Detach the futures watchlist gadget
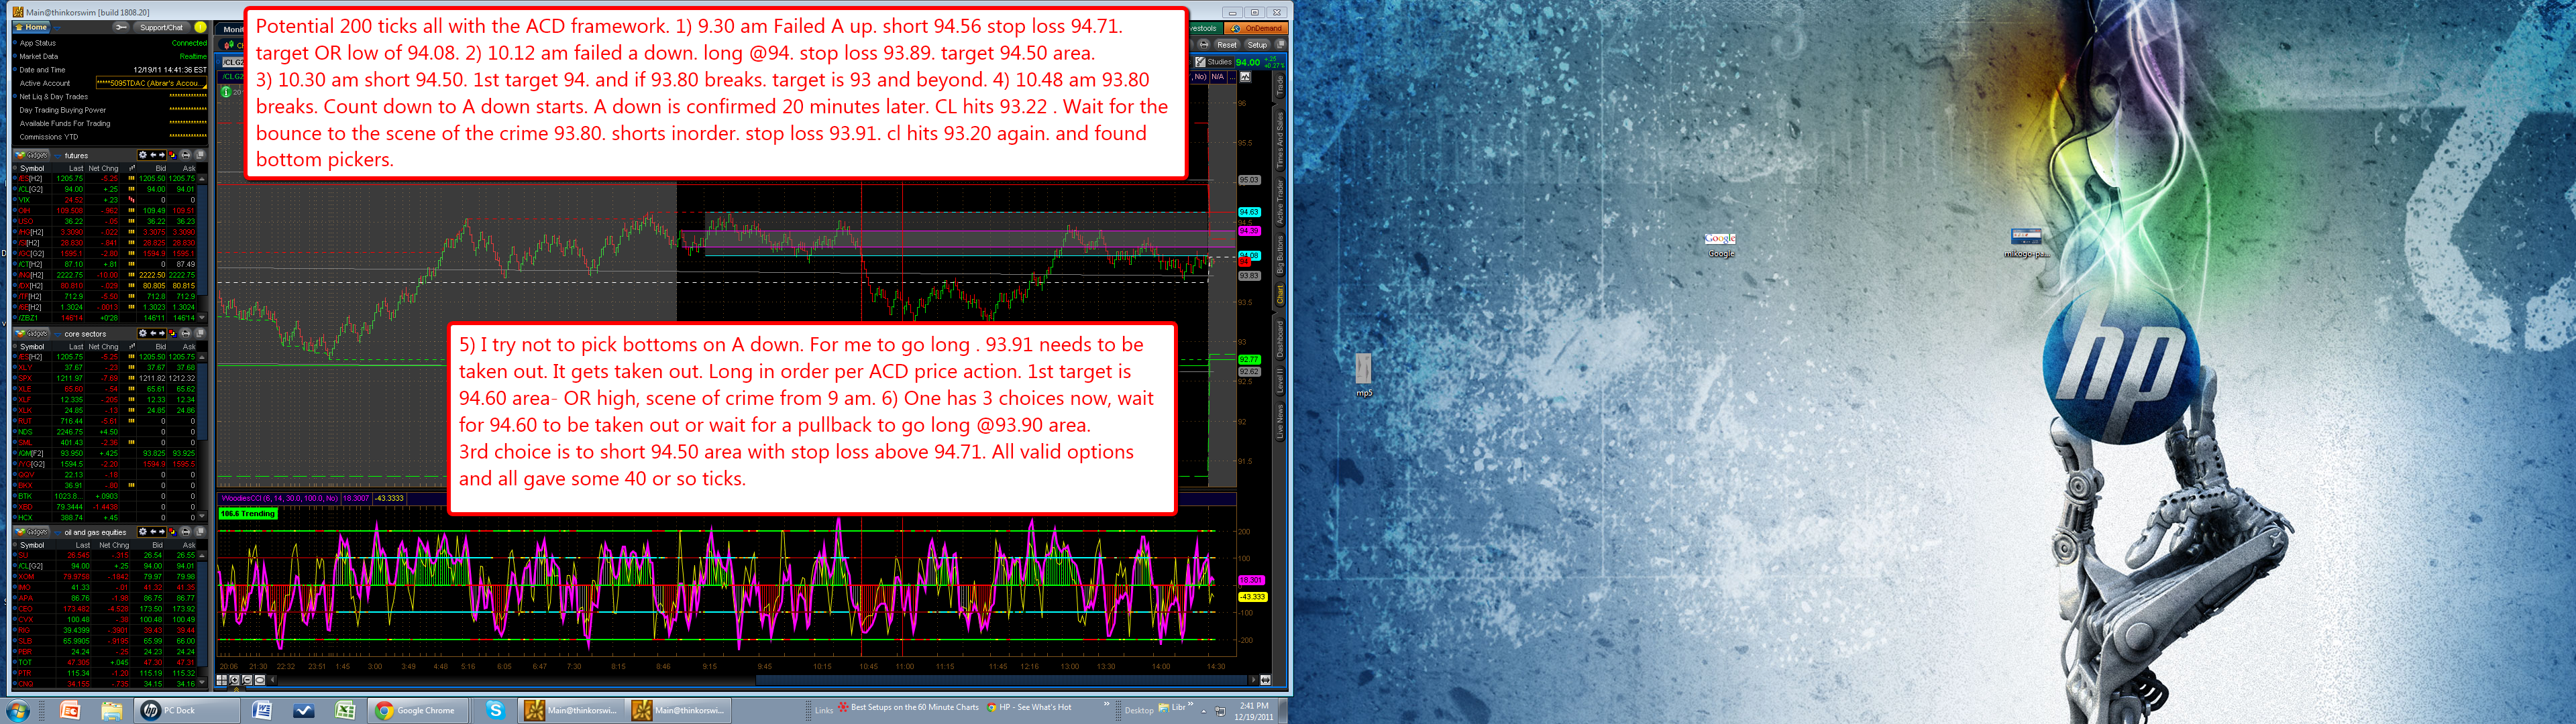The image size is (2576, 724). (200, 155)
